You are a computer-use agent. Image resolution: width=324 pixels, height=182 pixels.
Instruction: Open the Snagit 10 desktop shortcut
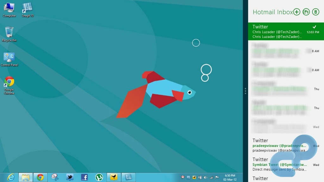(28, 10)
